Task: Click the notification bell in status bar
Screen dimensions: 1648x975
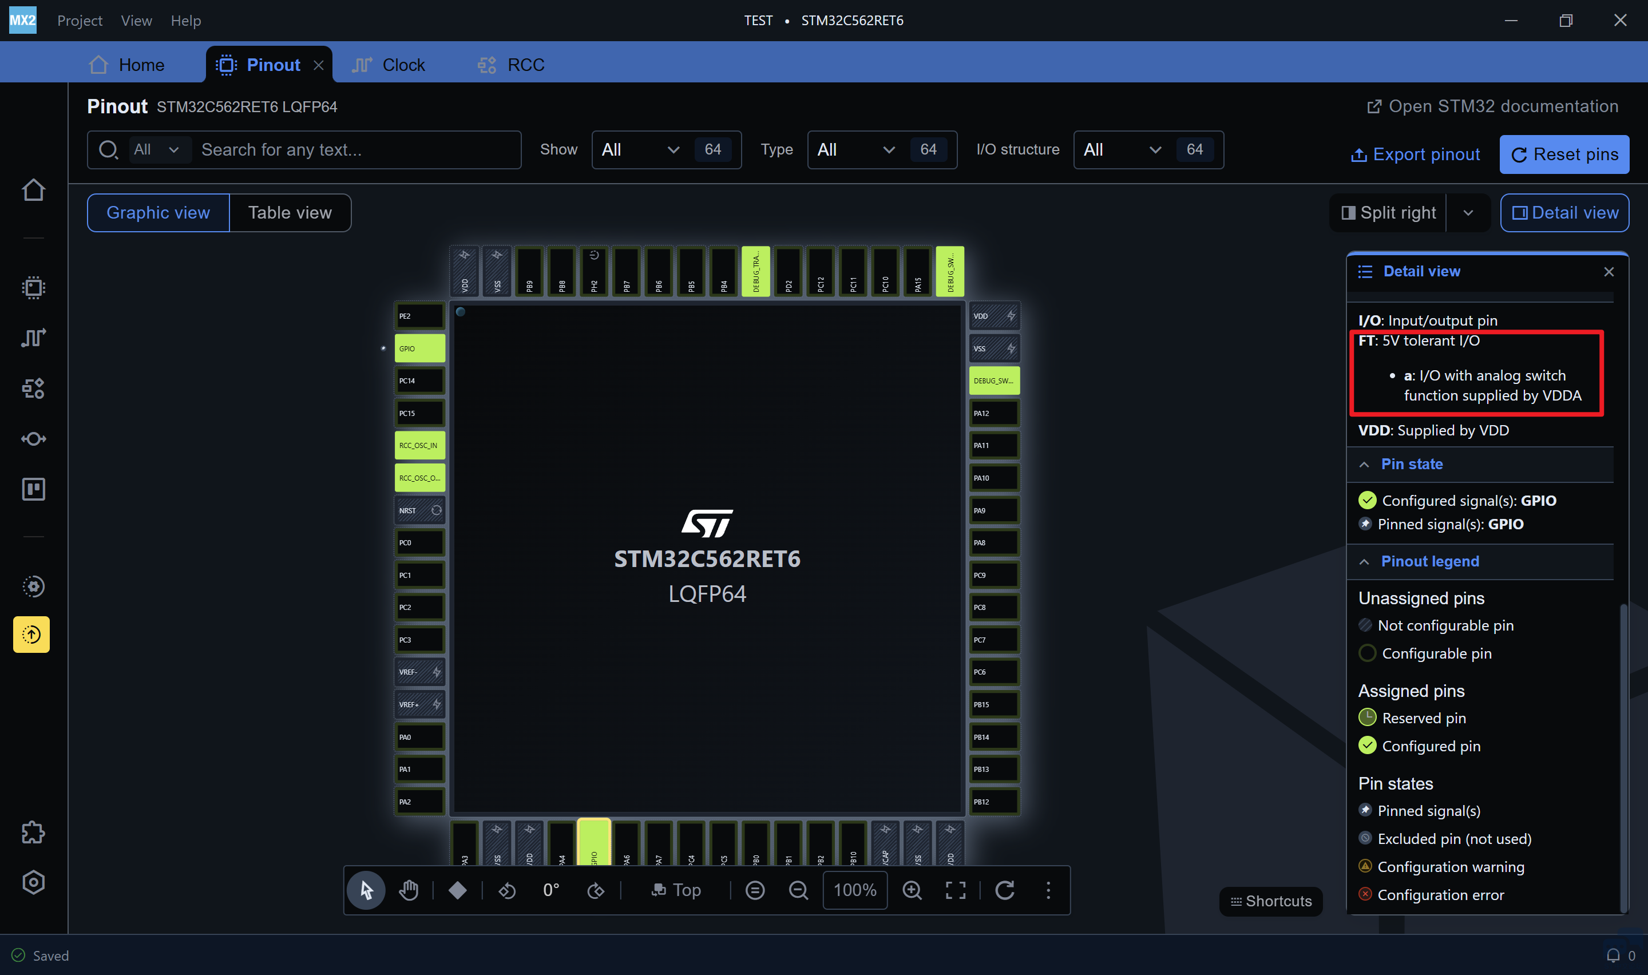Action: coord(1613,956)
